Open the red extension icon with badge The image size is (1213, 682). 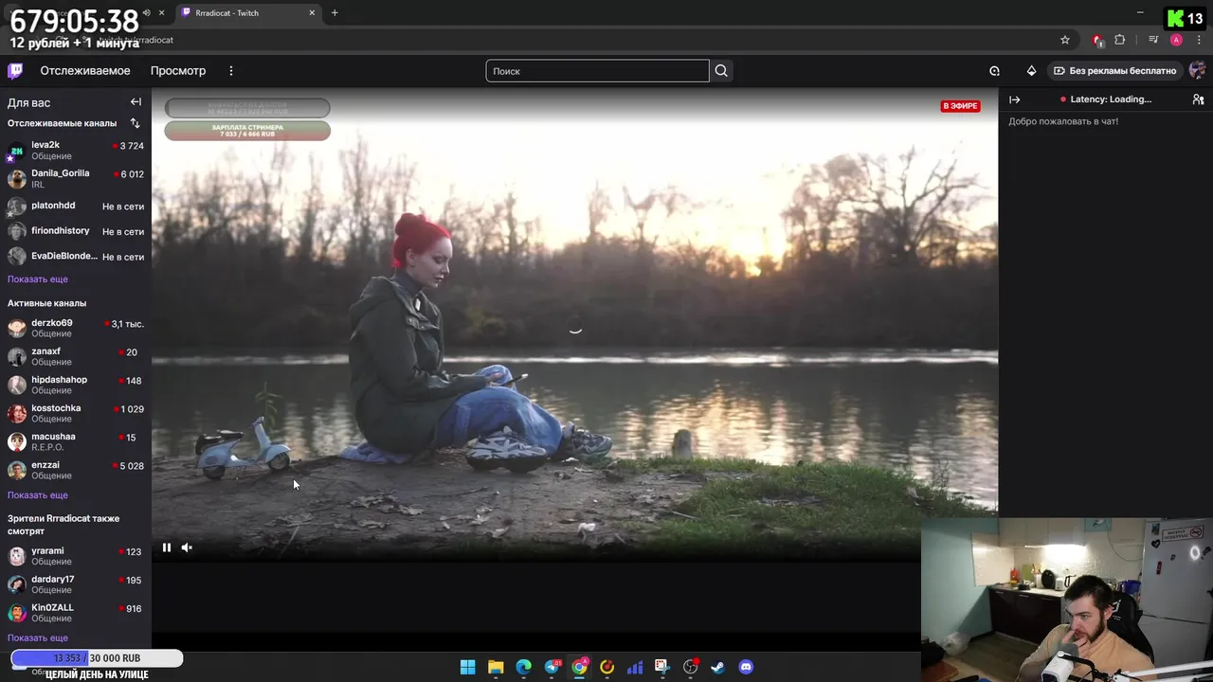coord(1097,40)
